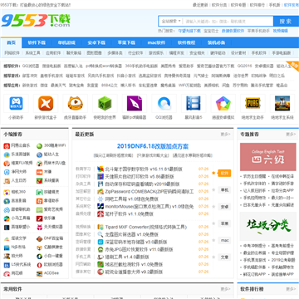Switch to the mac category tab
Viewport: 299px width, 299px height.
point(224,240)
